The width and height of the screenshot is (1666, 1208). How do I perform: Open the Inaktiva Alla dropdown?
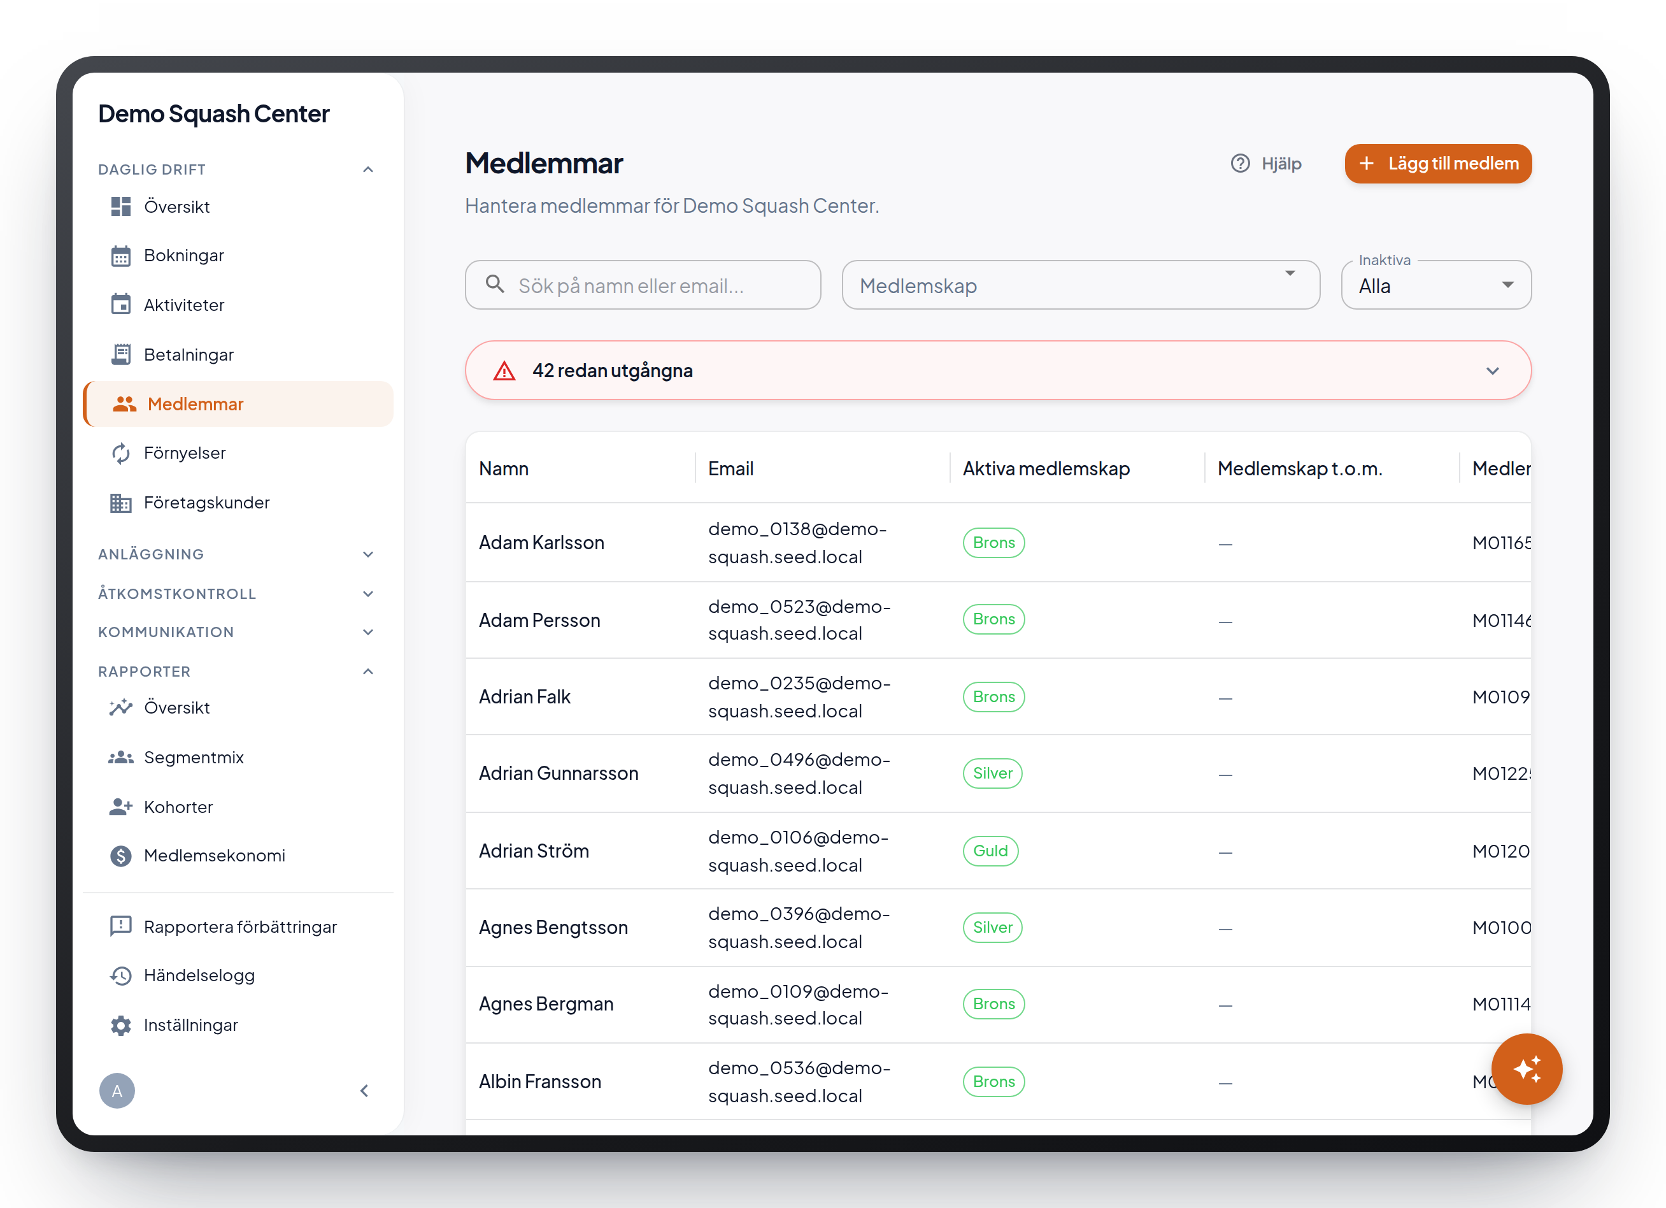tap(1436, 285)
